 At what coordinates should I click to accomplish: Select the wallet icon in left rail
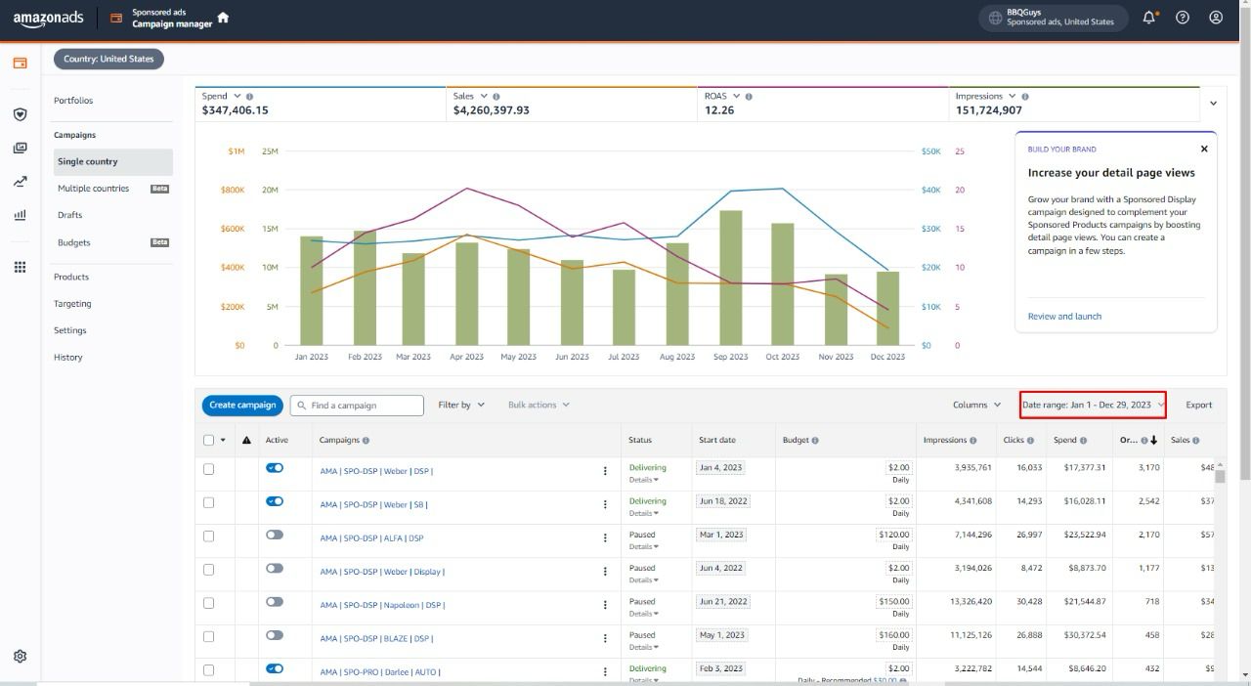[20, 64]
